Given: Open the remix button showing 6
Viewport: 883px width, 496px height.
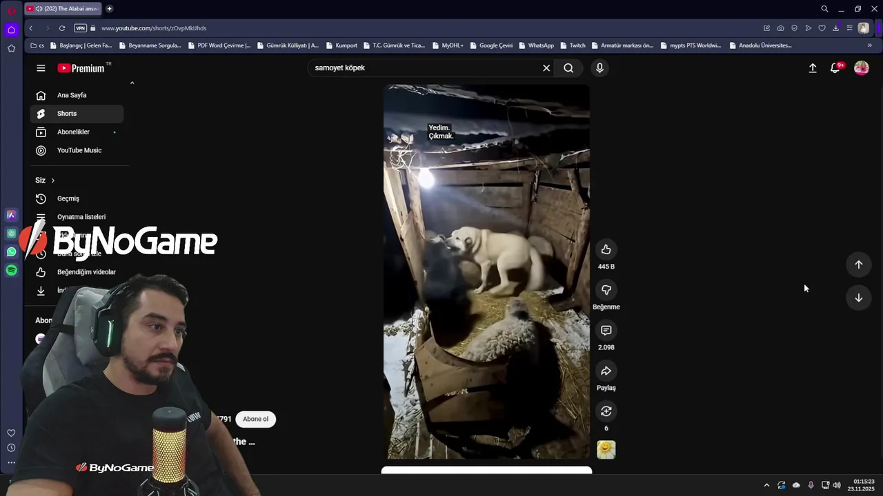Looking at the screenshot, I should click(606, 411).
